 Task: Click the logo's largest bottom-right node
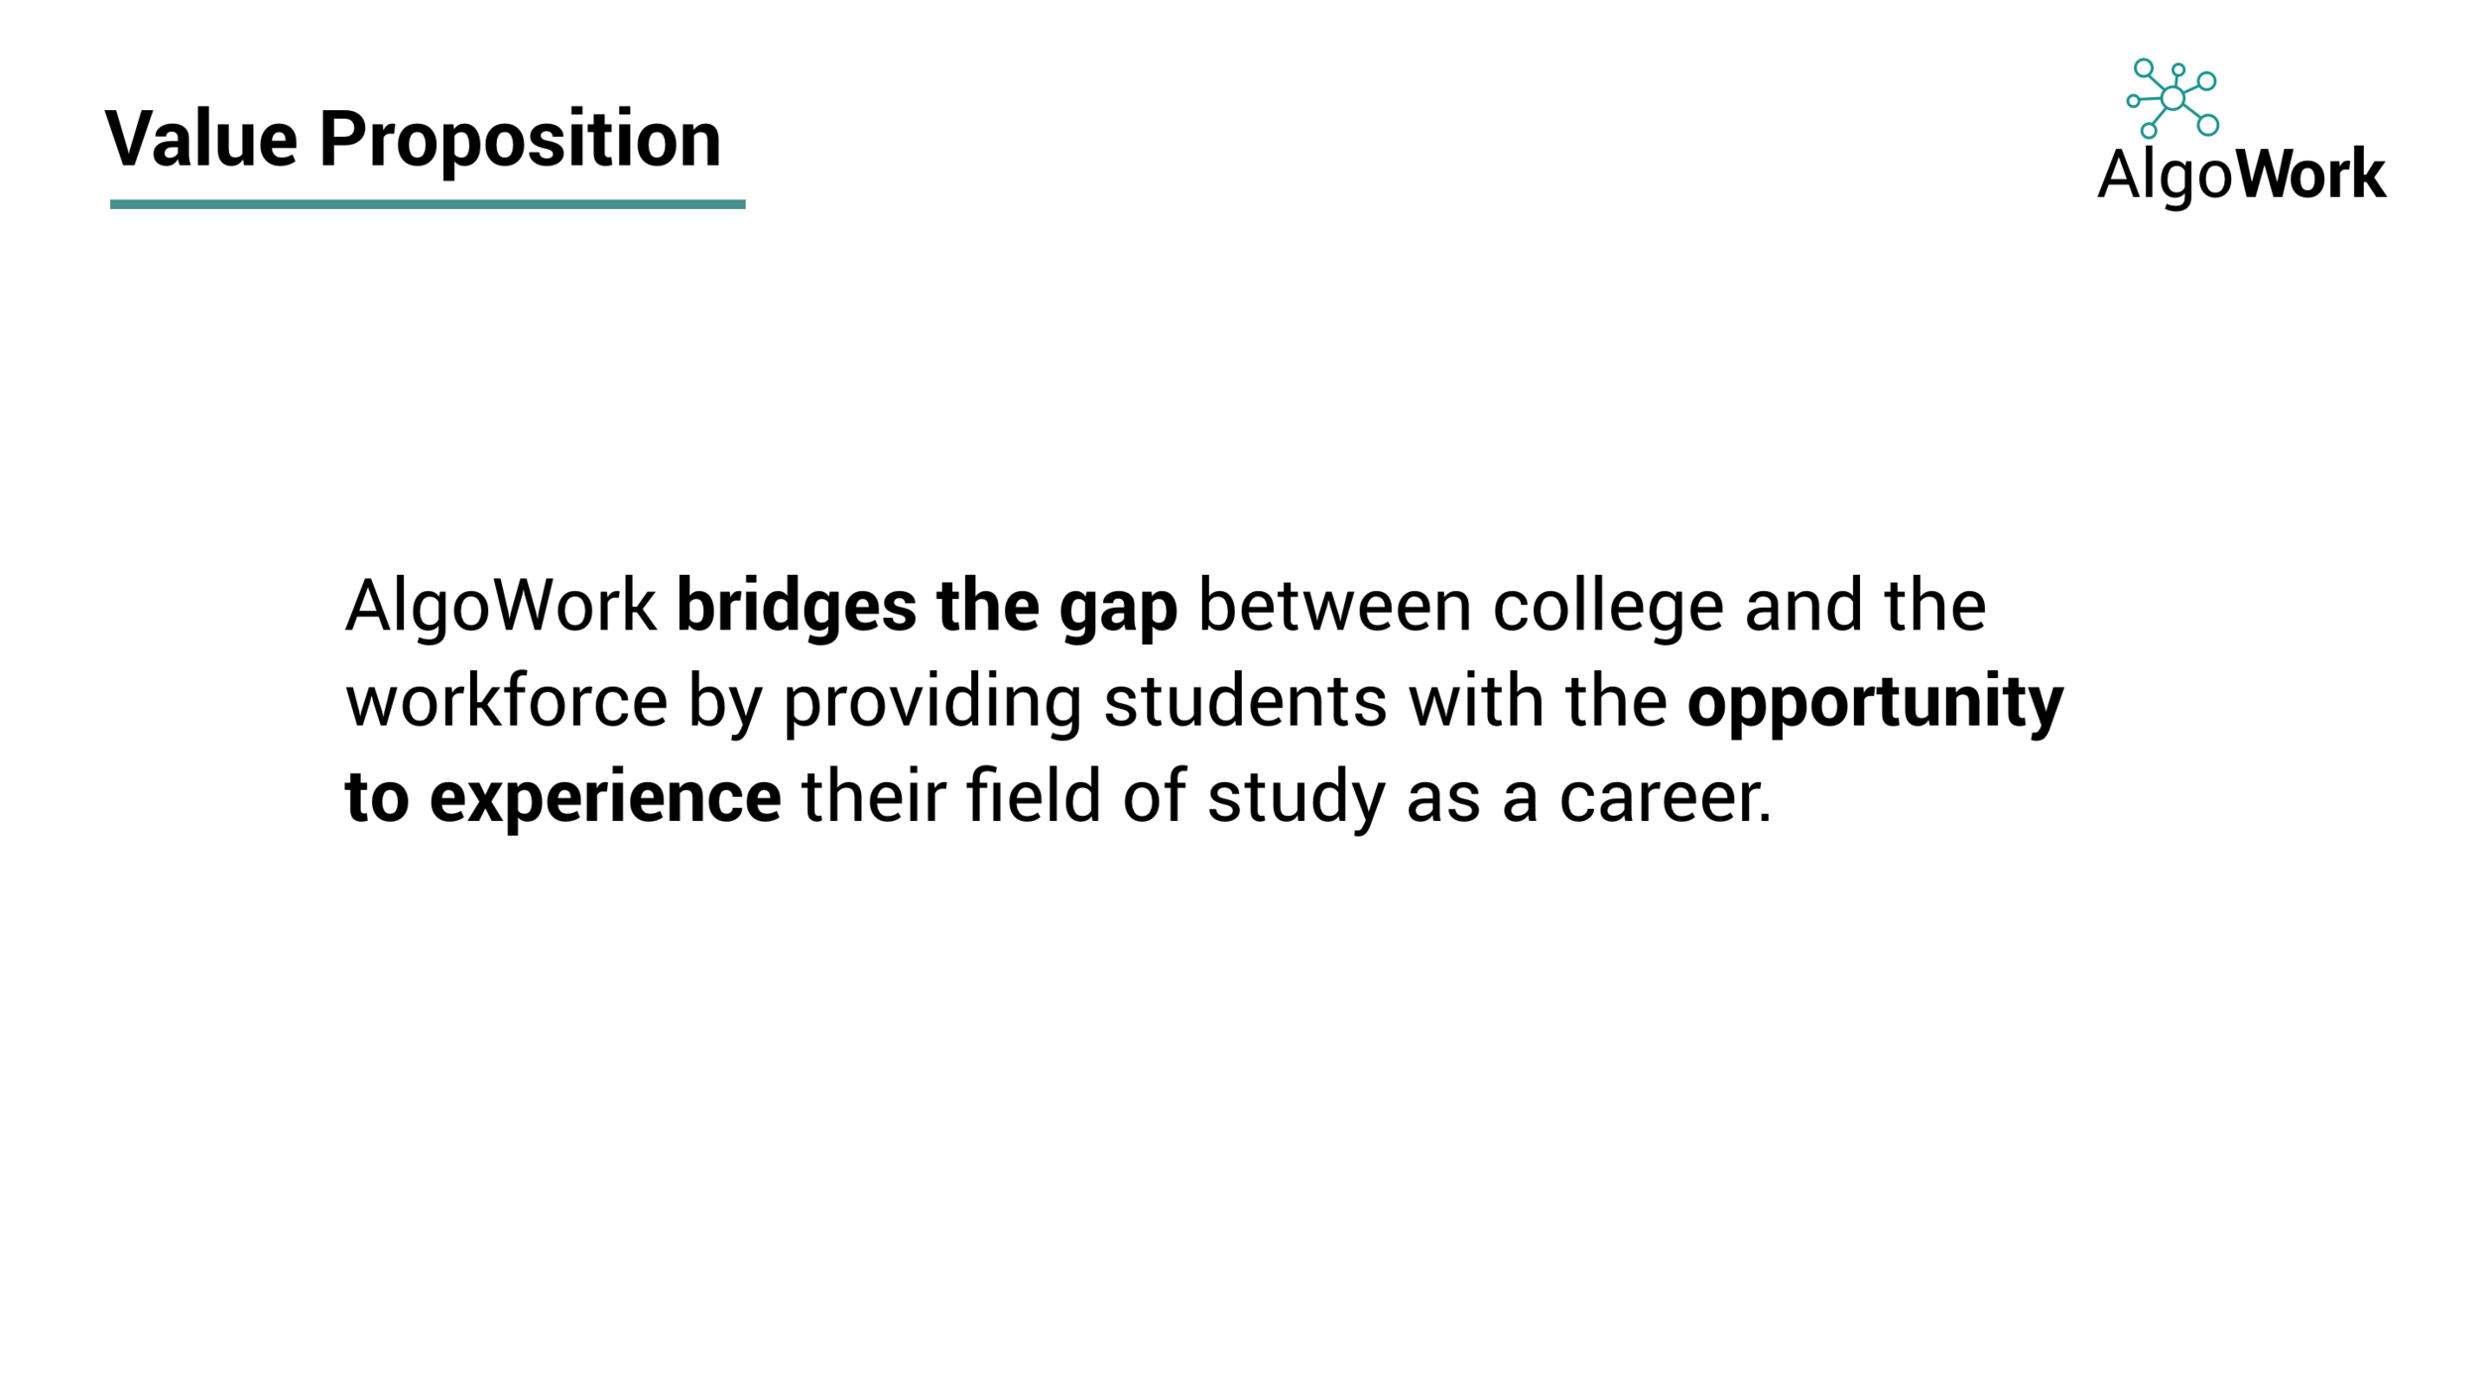click(2207, 125)
